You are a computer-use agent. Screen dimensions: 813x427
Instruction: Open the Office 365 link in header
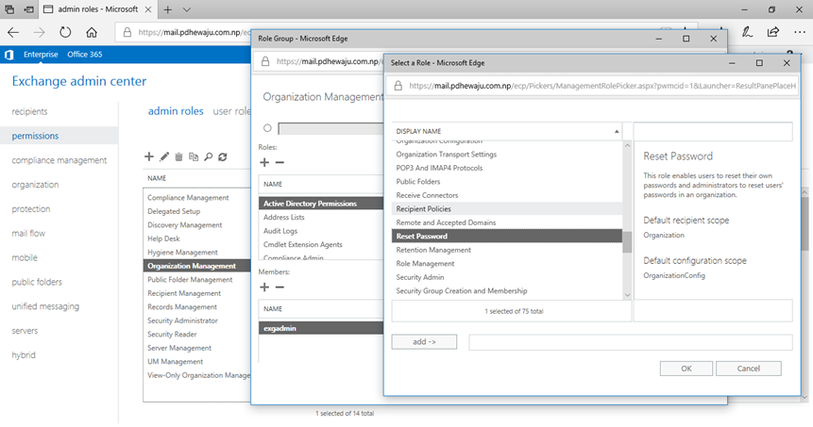86,55
